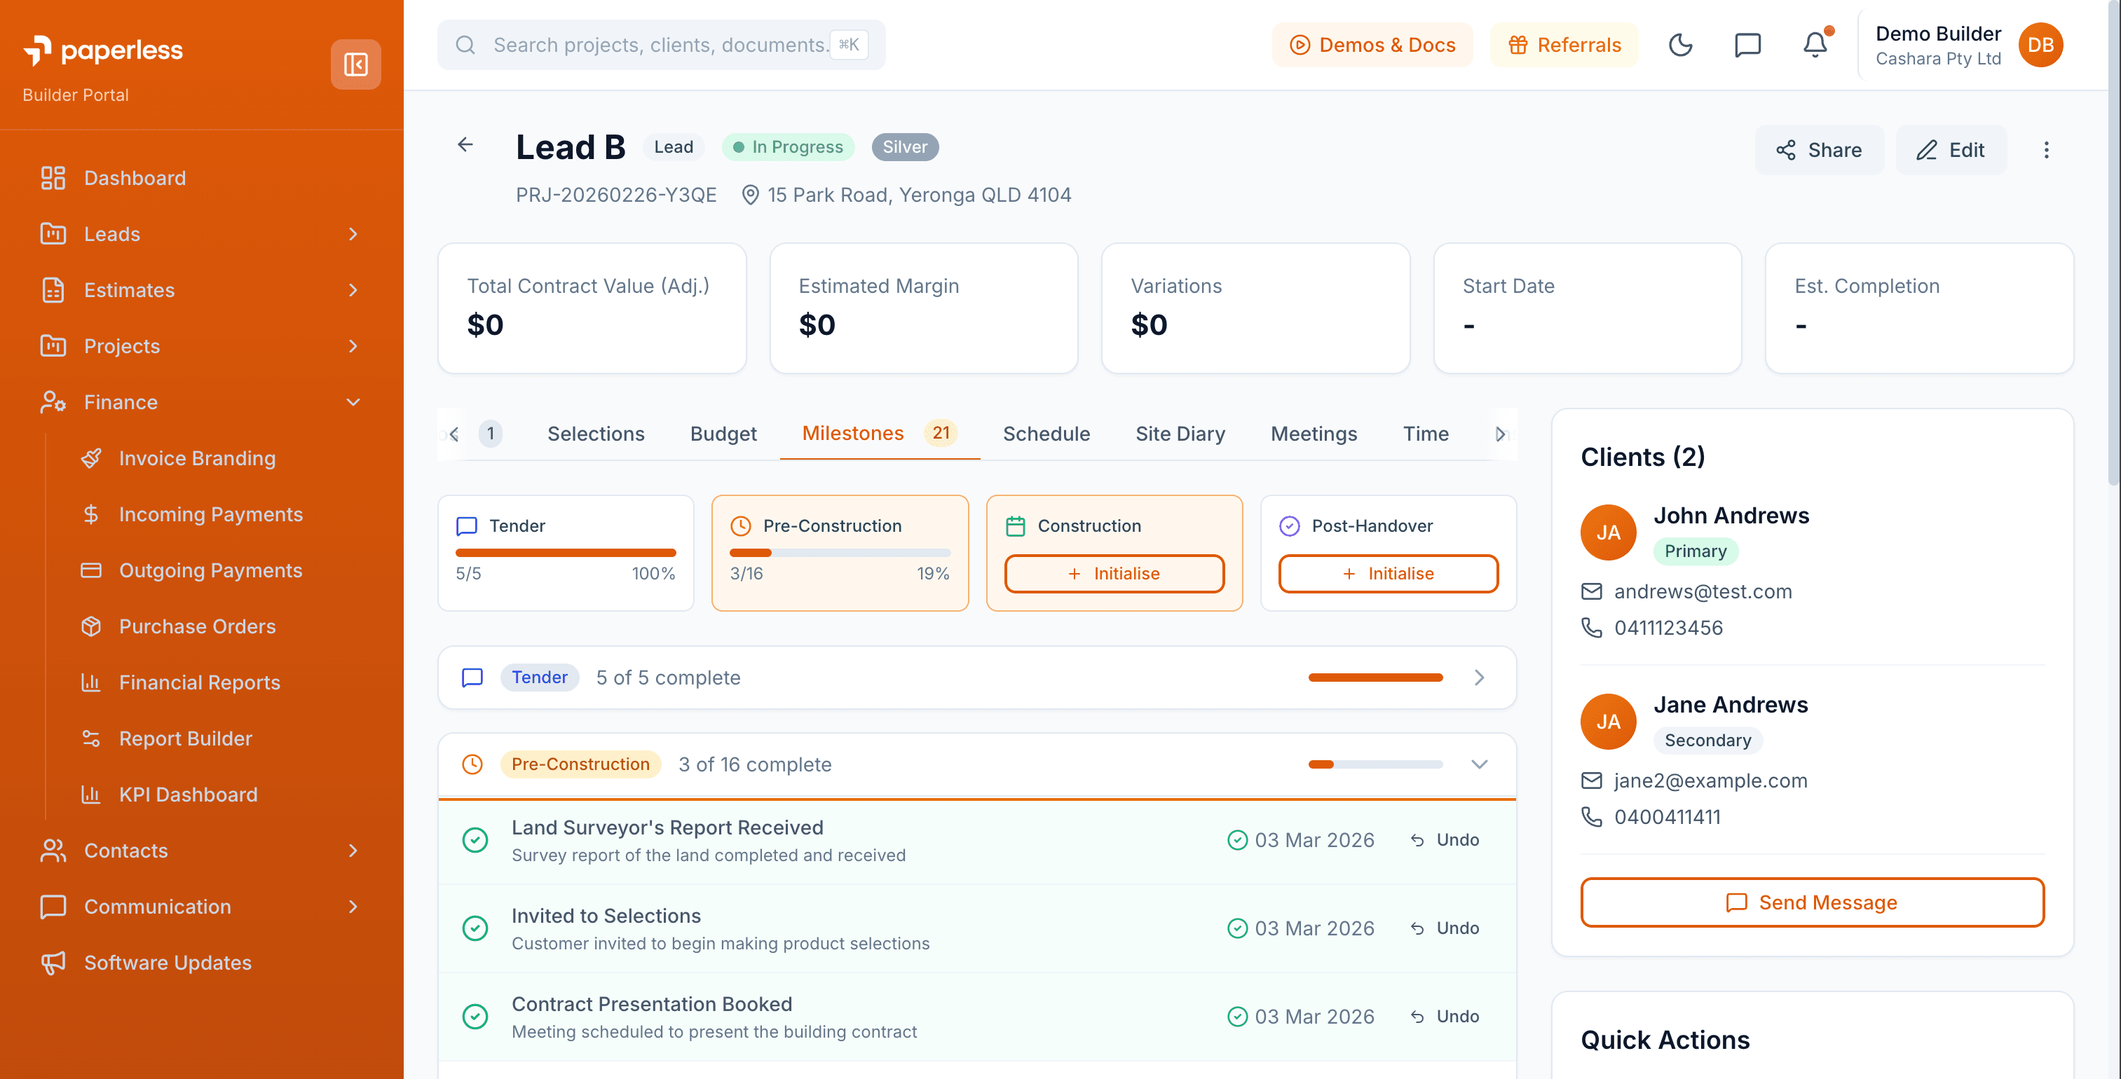Click the Dashboard grid icon in the sidebar
The image size is (2121, 1079).
click(x=53, y=178)
